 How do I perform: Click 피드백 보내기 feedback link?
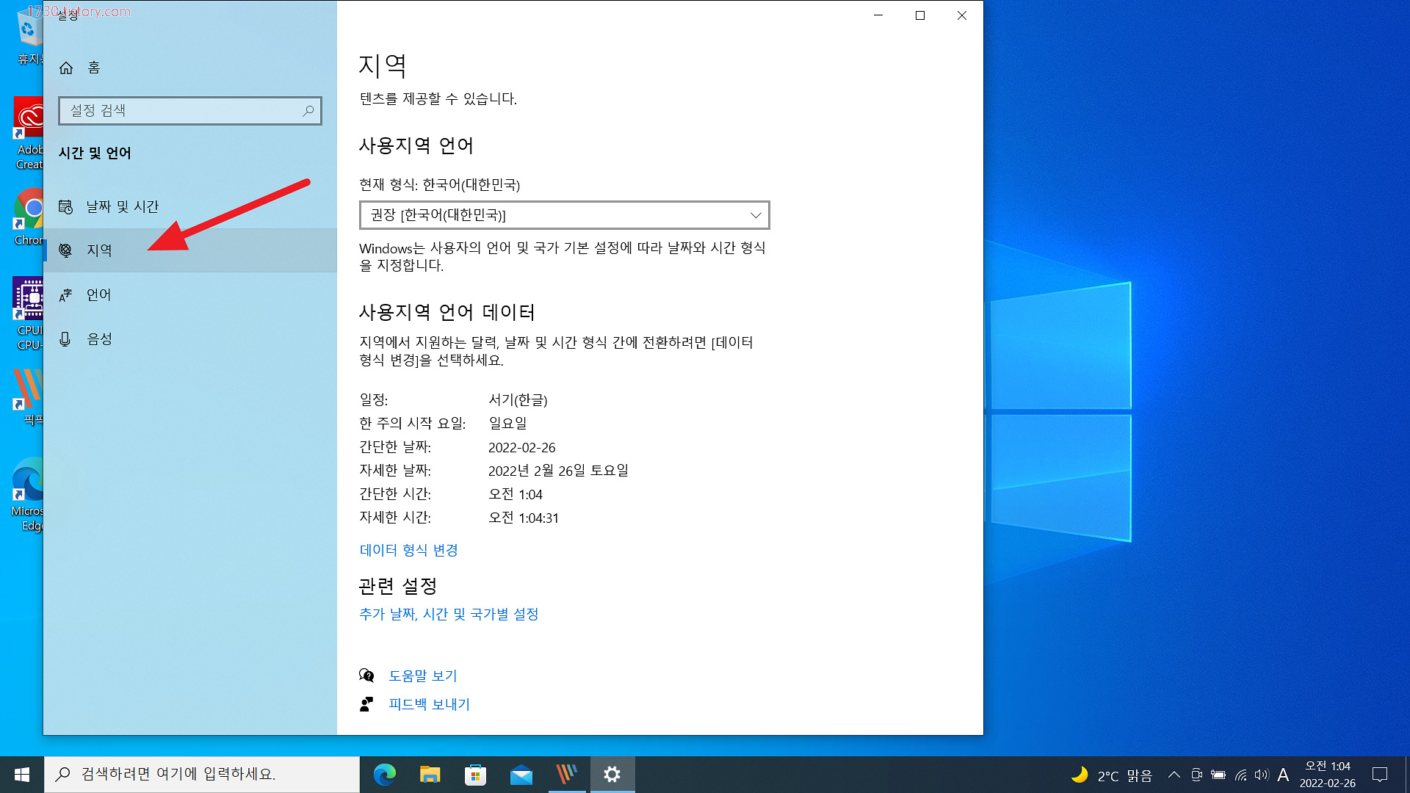click(429, 704)
